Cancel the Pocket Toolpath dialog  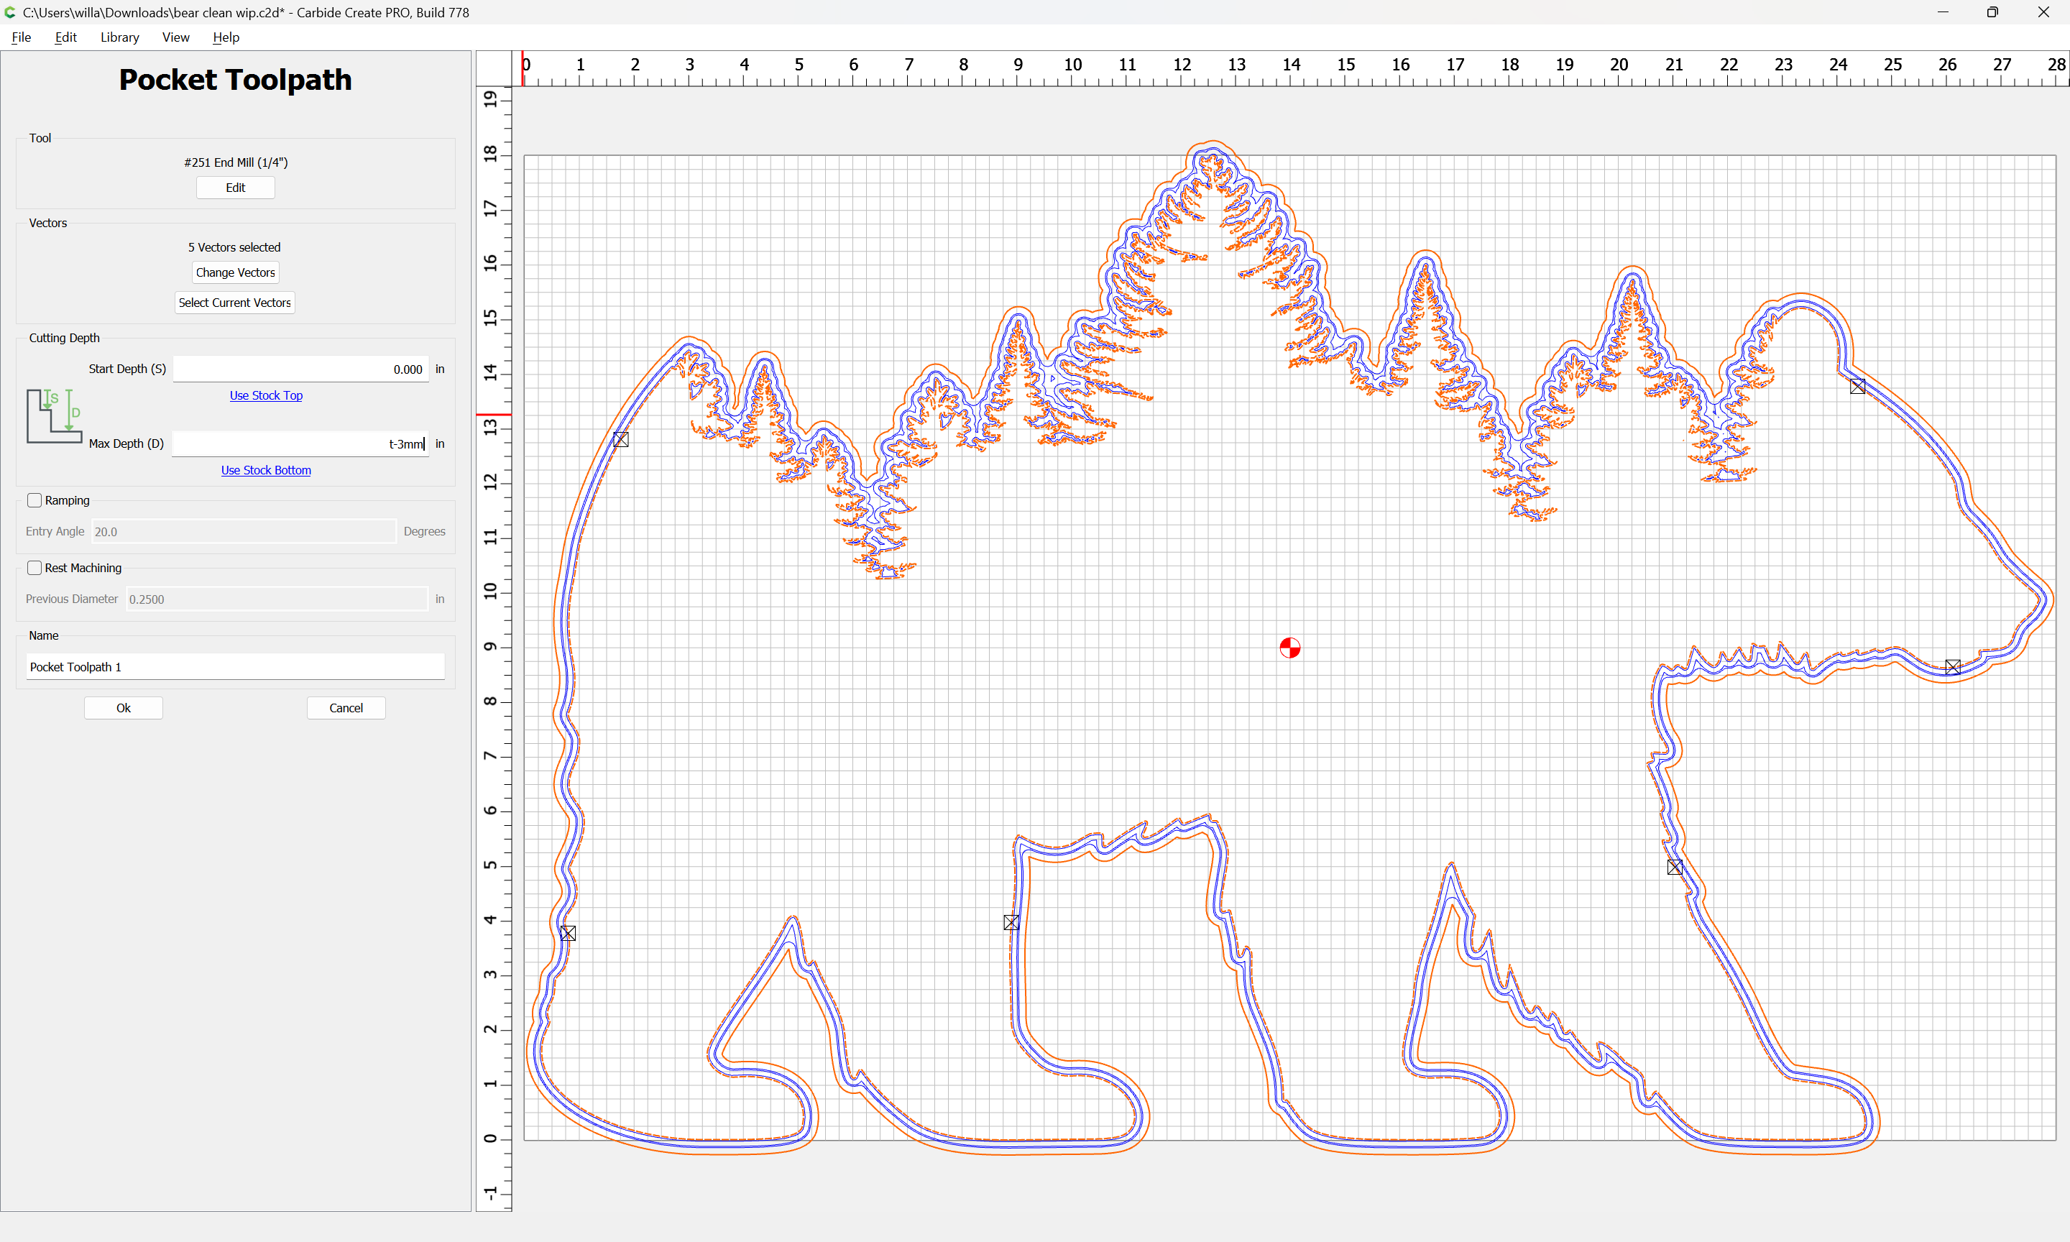pyautogui.click(x=346, y=708)
